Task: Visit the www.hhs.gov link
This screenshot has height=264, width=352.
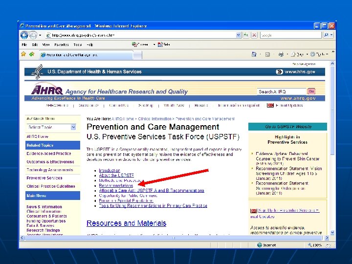Action: (300, 72)
